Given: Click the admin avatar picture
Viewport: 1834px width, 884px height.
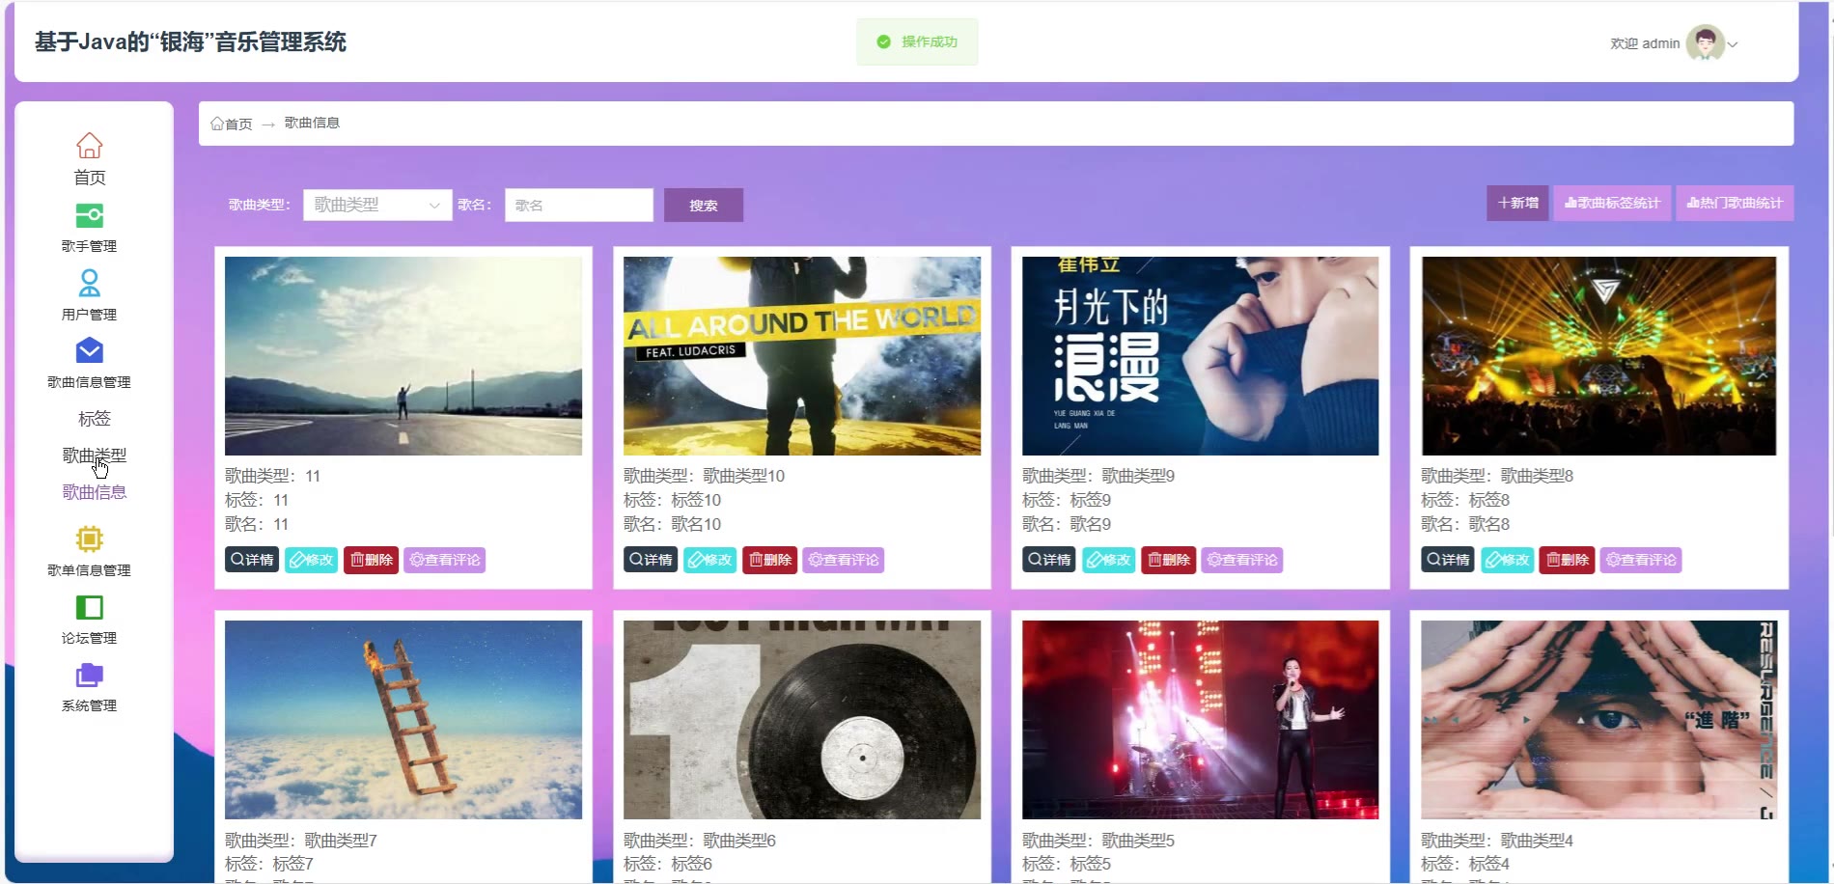Looking at the screenshot, I should [1705, 43].
